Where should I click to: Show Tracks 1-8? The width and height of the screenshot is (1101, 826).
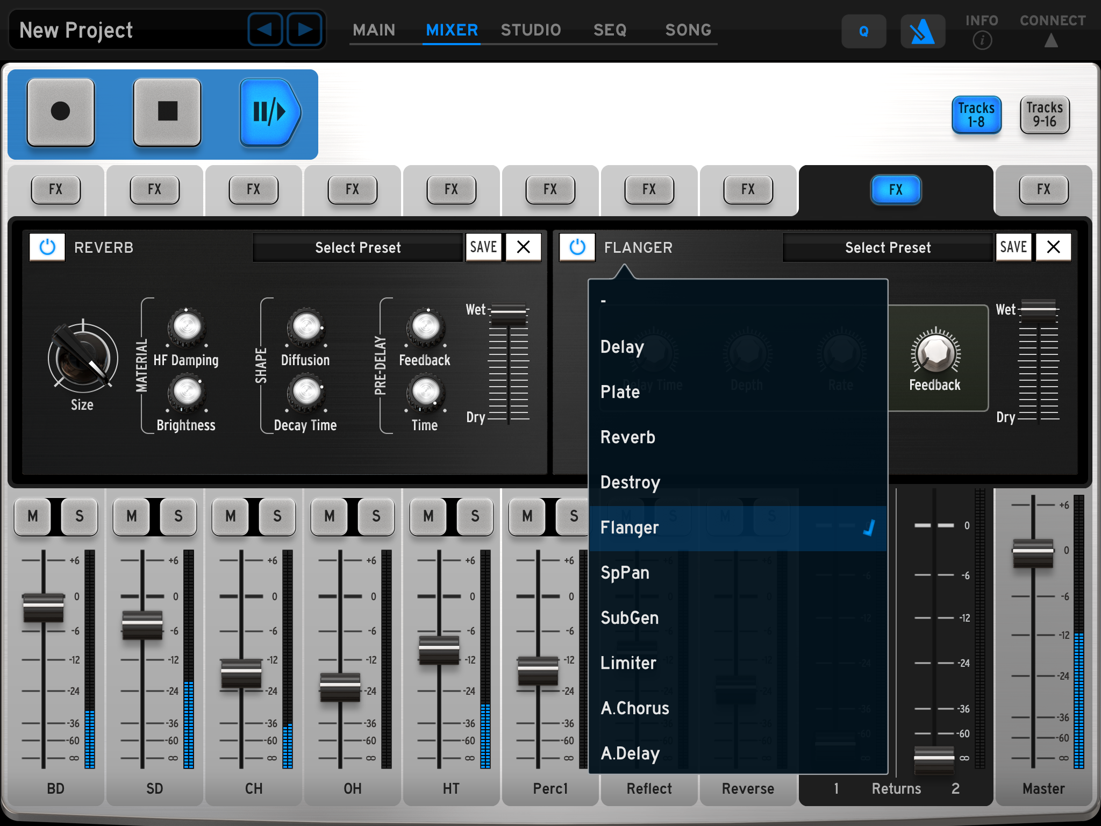tap(976, 115)
